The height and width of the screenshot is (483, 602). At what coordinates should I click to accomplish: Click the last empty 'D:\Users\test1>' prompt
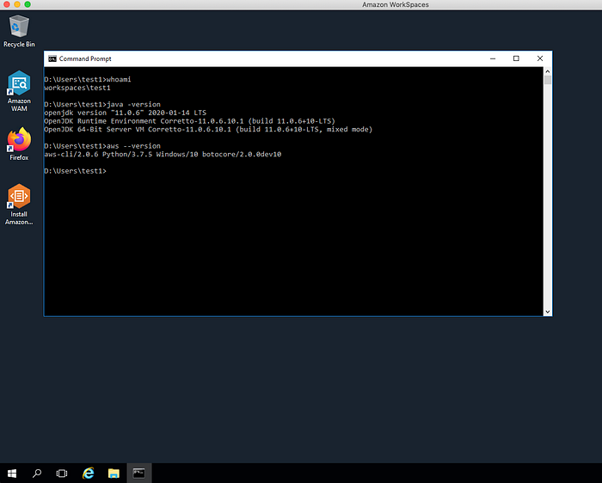76,171
